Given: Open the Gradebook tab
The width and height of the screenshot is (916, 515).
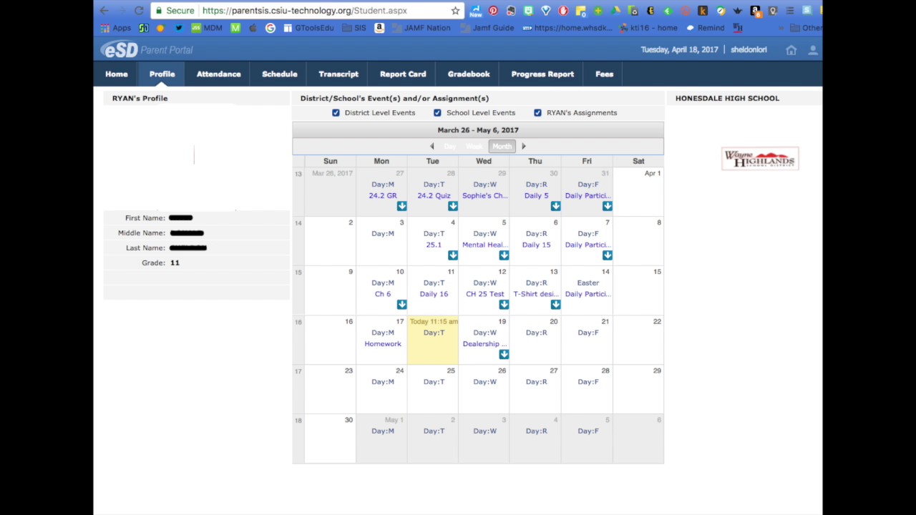Looking at the screenshot, I should click(469, 74).
